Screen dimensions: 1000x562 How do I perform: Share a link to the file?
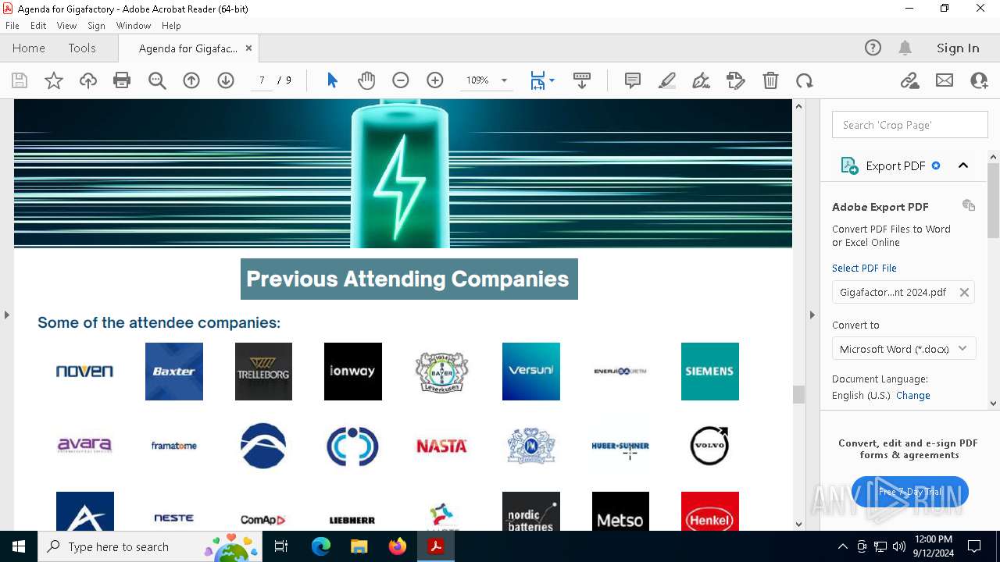coord(910,80)
